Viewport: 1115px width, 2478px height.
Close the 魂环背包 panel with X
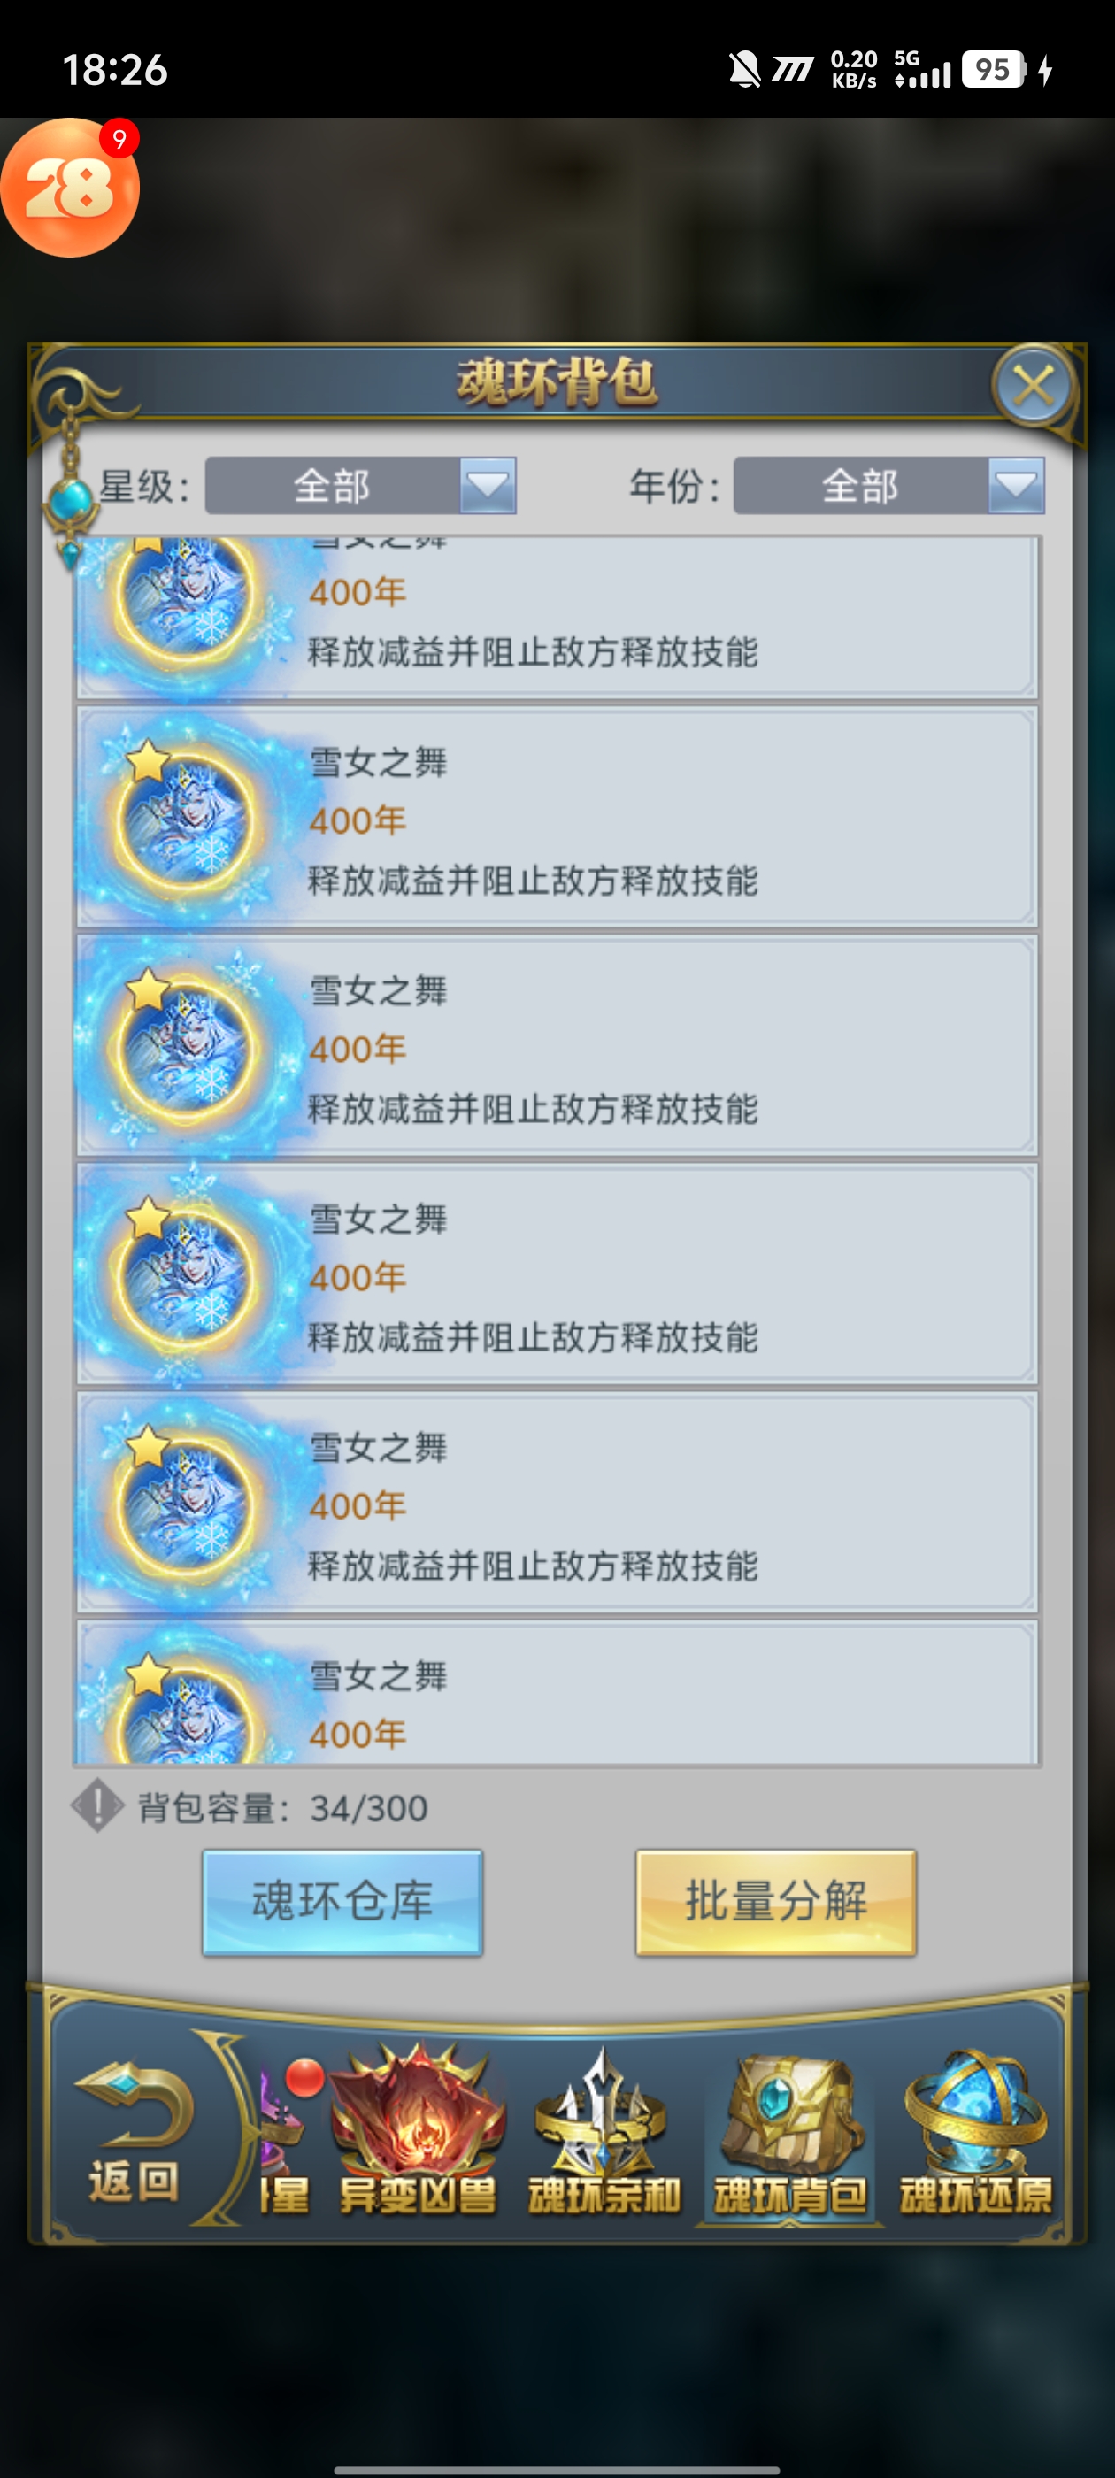1034,387
